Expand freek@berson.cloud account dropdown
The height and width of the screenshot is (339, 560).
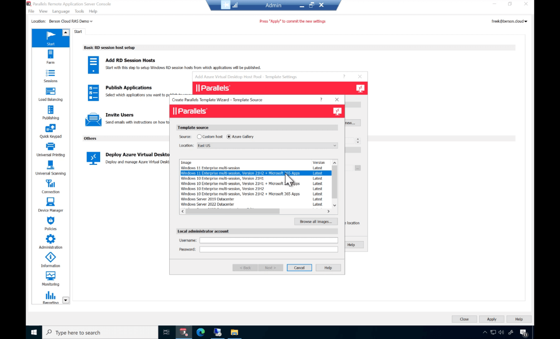[509, 21]
